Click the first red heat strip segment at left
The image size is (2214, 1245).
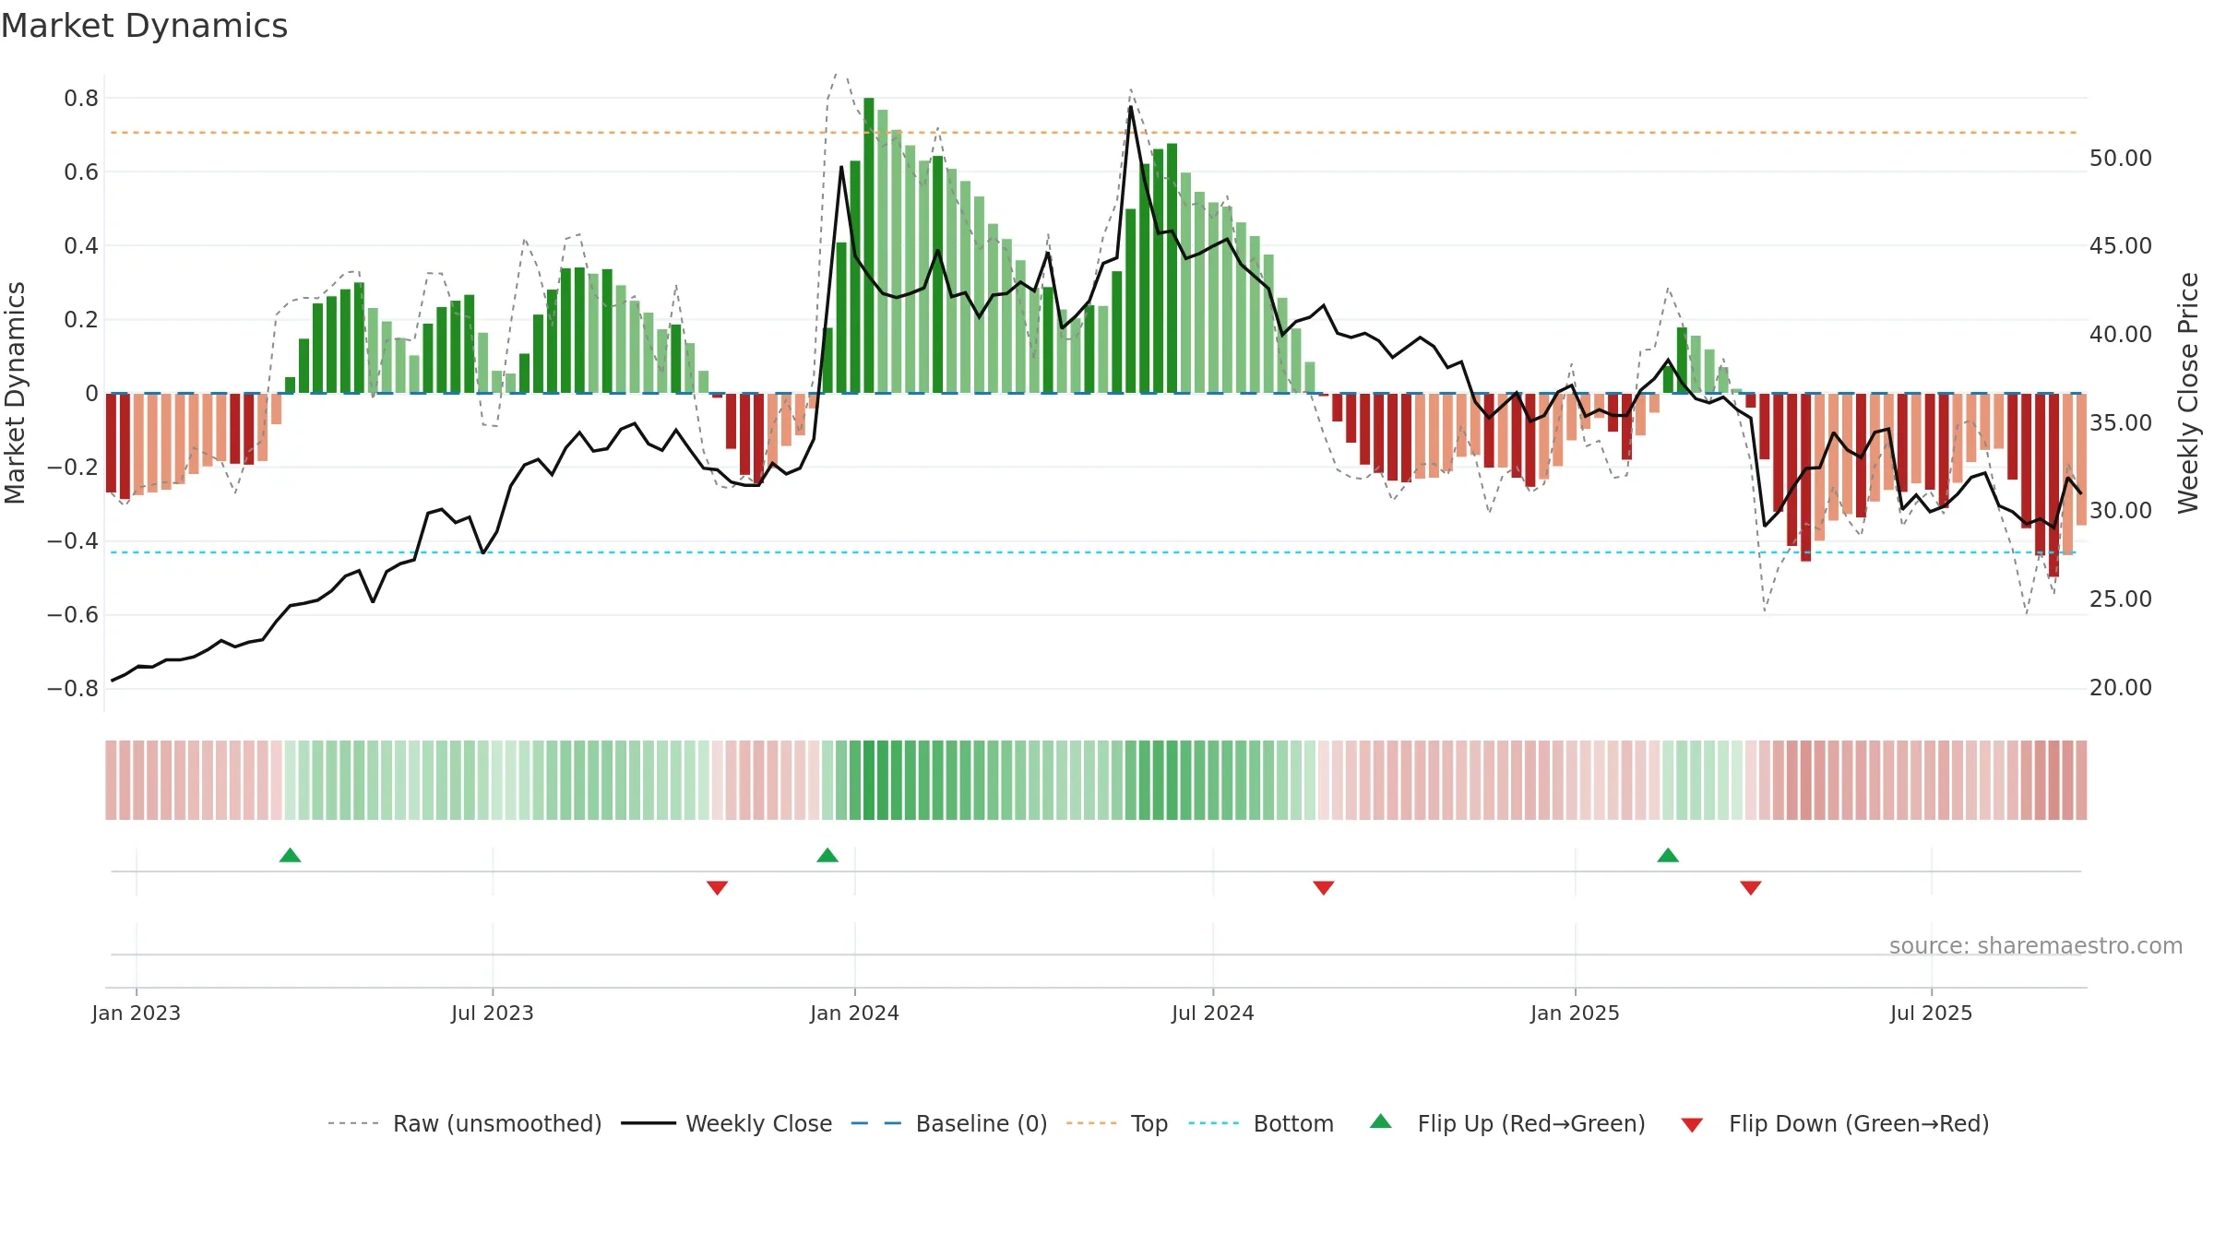pos(111,780)
